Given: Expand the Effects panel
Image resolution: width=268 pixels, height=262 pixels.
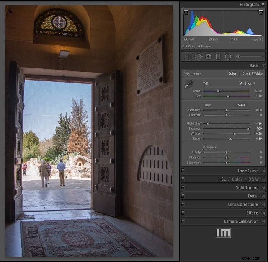Looking at the screenshot, I should click(263, 213).
